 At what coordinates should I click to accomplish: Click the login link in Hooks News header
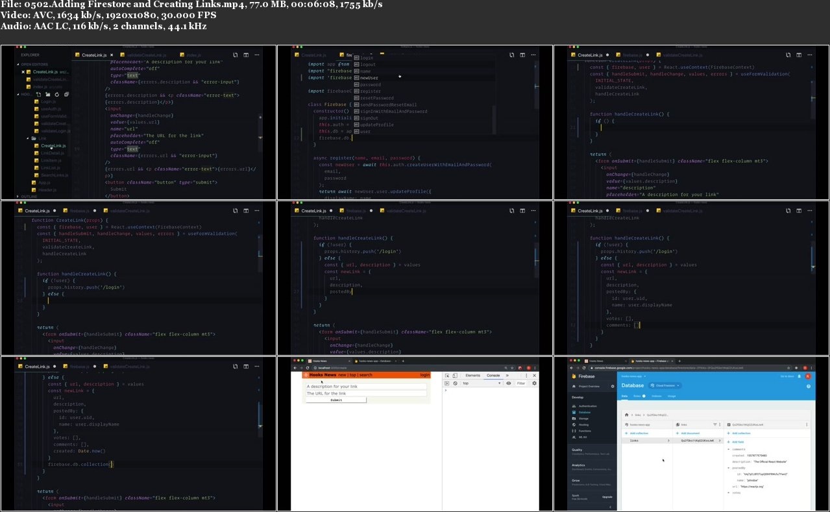(425, 375)
